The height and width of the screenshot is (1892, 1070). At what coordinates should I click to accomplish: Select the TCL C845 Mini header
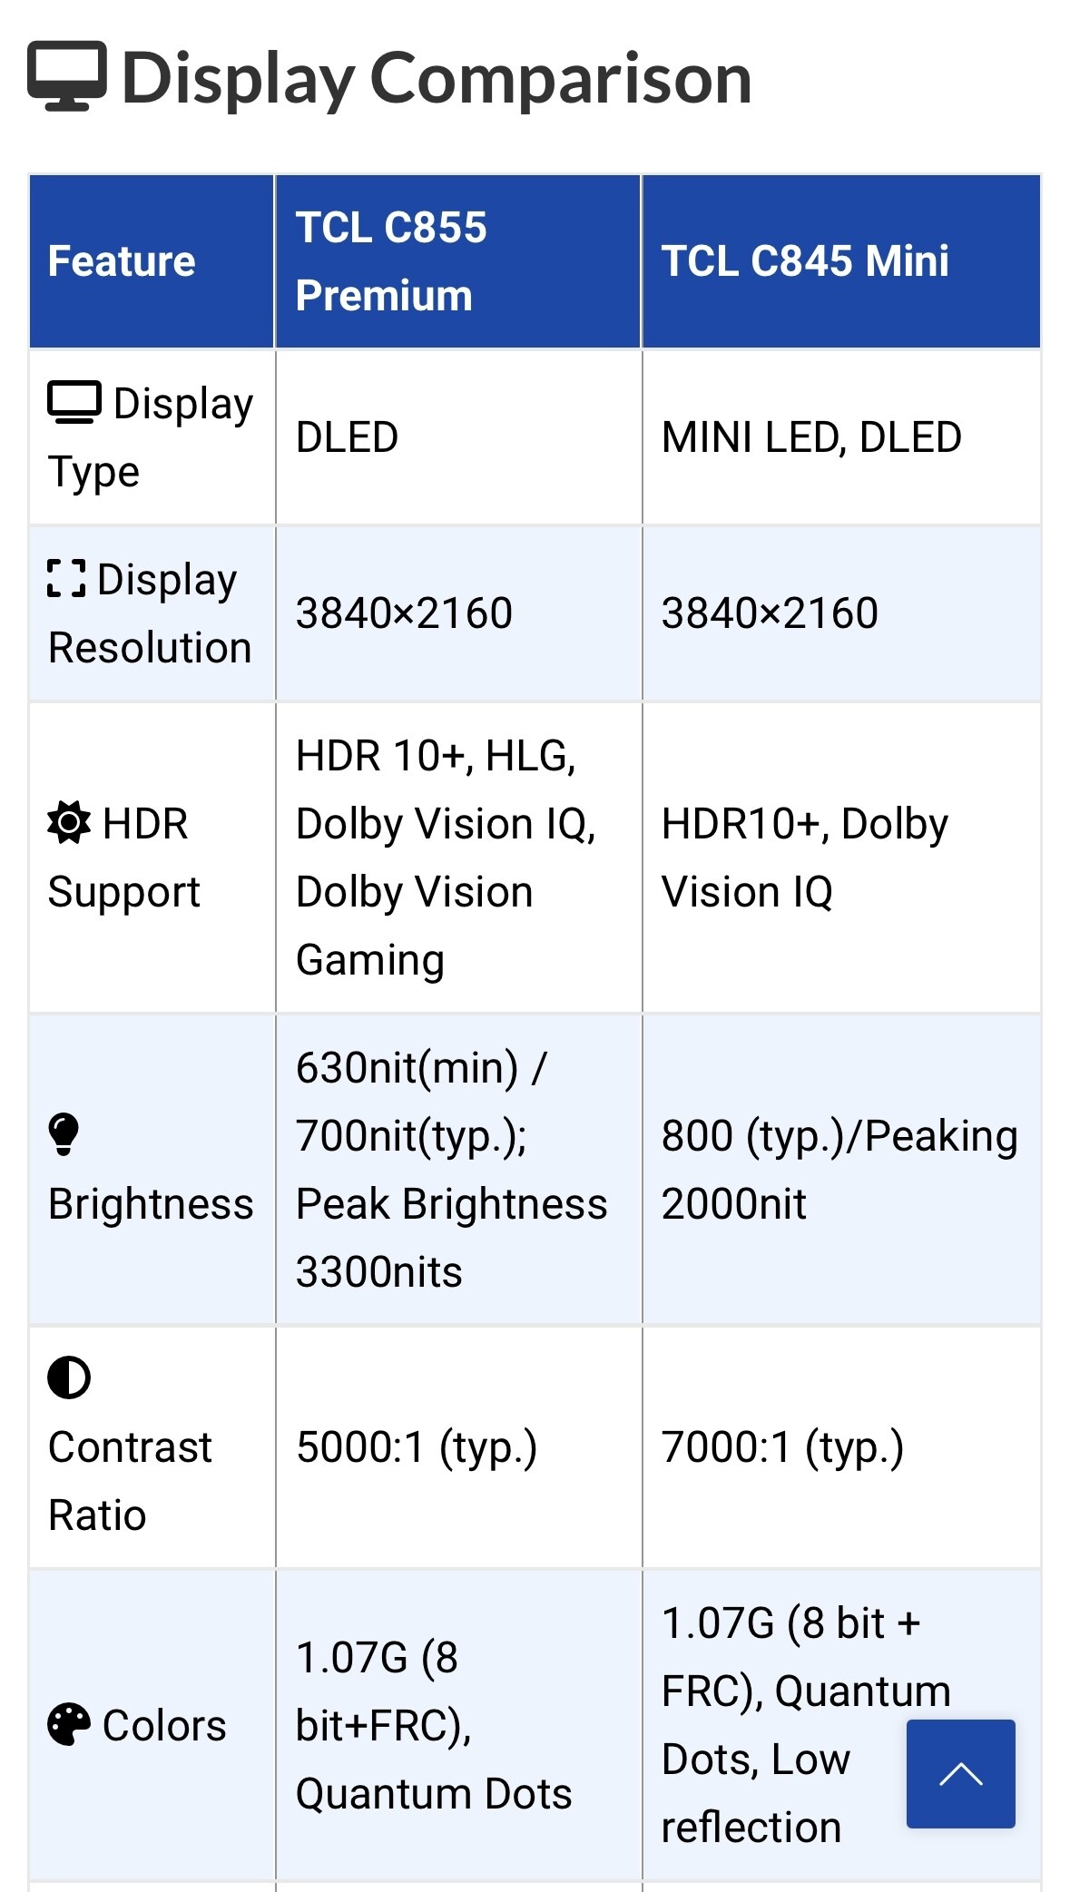804,261
